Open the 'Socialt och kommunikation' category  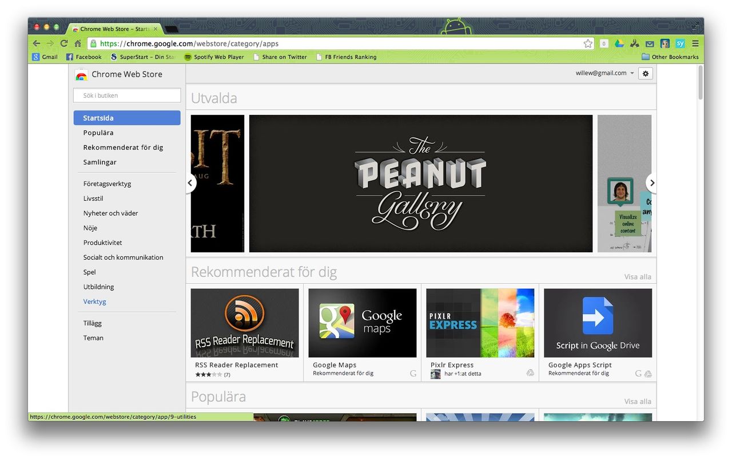123,257
